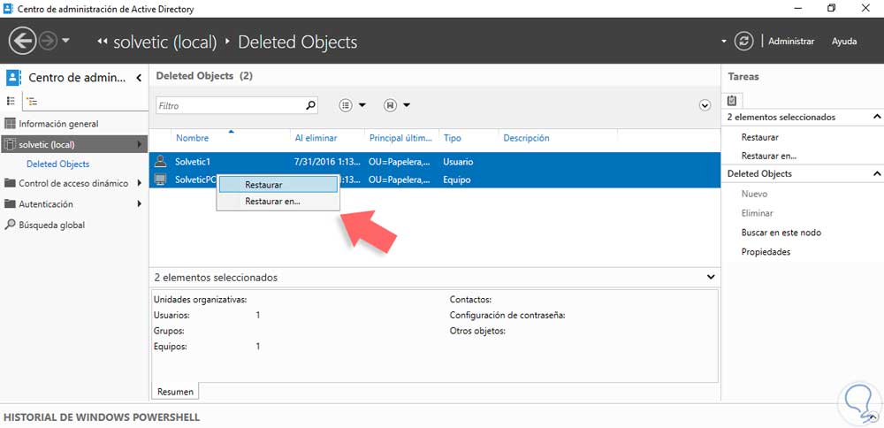This screenshot has height=428, width=884.
Task: Refresh the Deleted Objects view
Action: tap(745, 41)
